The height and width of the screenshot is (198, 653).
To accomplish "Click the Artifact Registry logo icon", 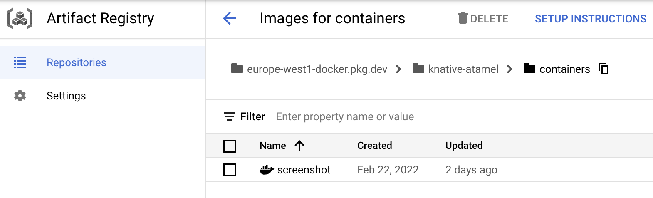I will 20,19.
